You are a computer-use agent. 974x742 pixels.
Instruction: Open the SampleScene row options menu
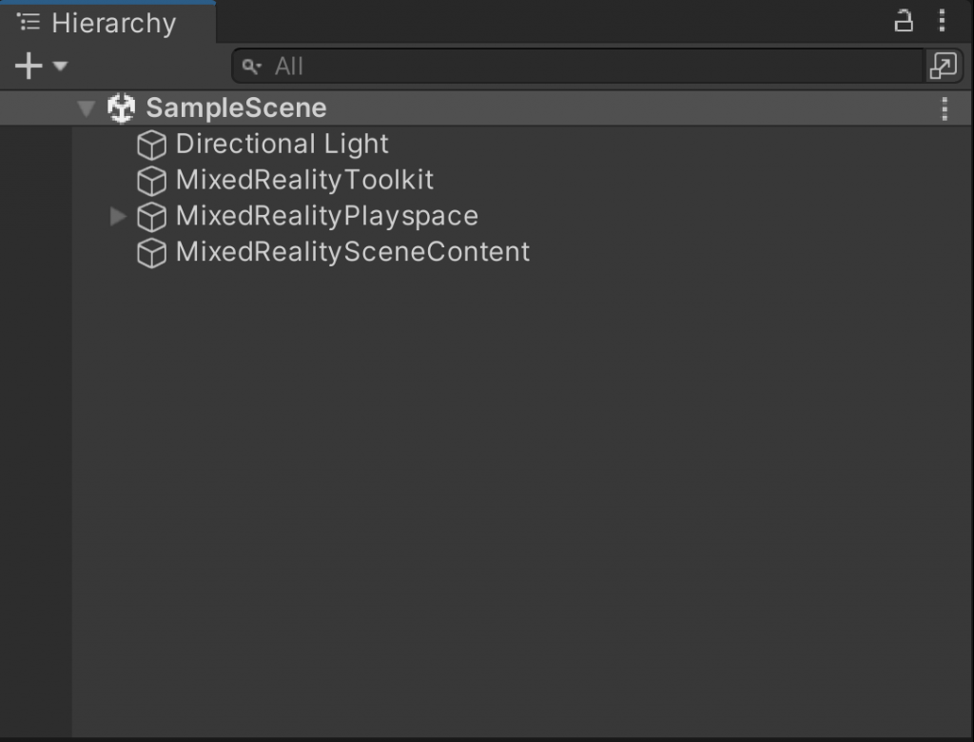click(x=945, y=108)
